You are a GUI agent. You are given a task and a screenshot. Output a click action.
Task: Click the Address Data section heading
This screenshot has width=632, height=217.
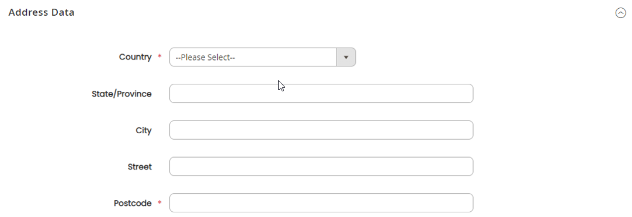(x=41, y=12)
